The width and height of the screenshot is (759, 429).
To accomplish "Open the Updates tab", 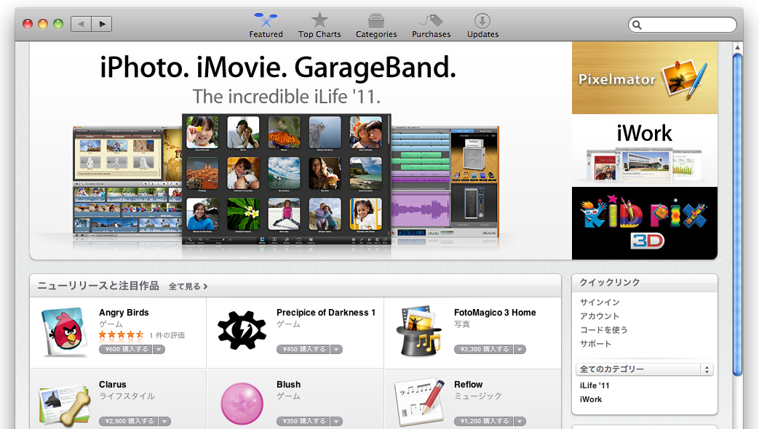I will tap(482, 25).
